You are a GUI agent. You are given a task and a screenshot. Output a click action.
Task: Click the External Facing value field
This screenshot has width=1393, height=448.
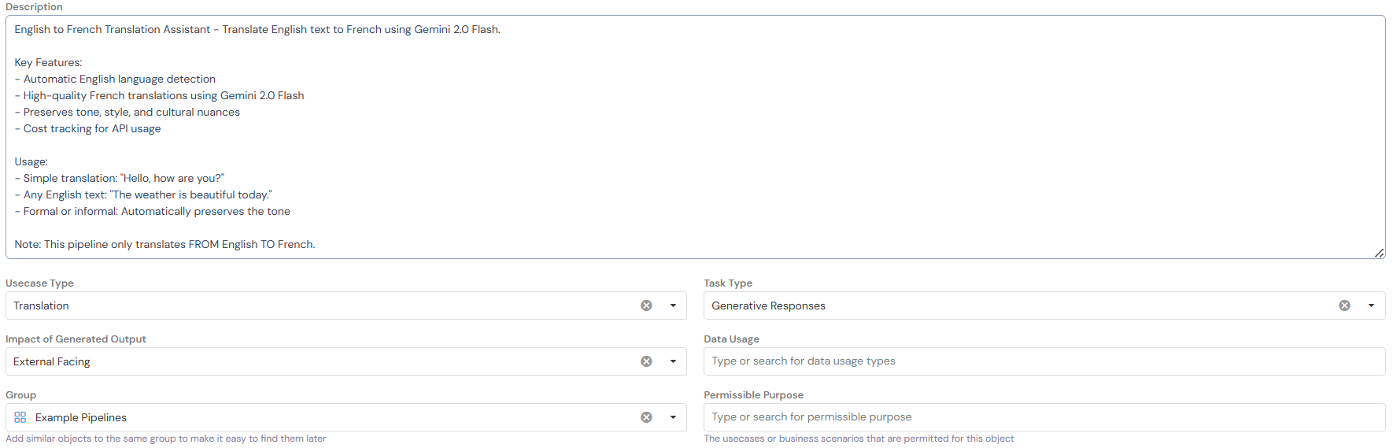pos(52,362)
